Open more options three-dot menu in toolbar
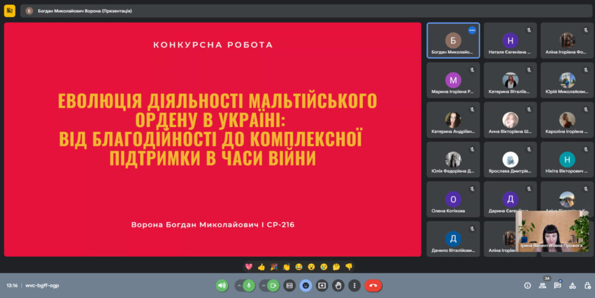This screenshot has width=595, height=298. [x=354, y=285]
